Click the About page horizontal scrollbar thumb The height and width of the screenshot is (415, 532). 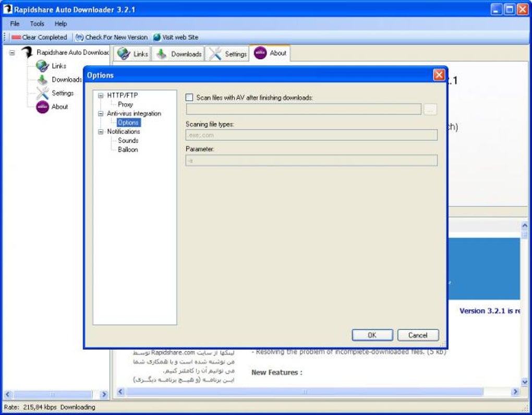(305, 392)
